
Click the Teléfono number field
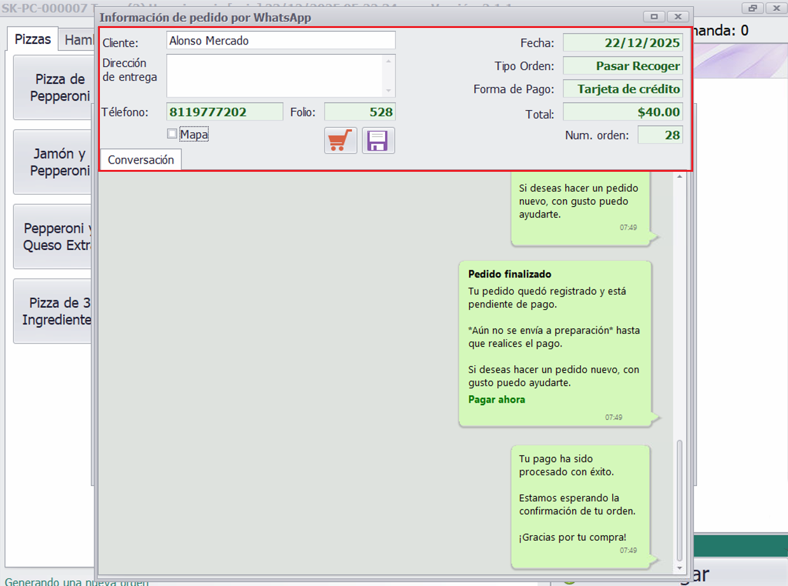[x=225, y=112]
